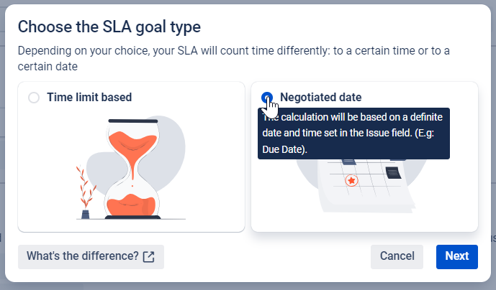Image resolution: width=496 pixels, height=290 pixels.
Task: Click the Choose the SLA goal type heading
Action: coord(109,27)
